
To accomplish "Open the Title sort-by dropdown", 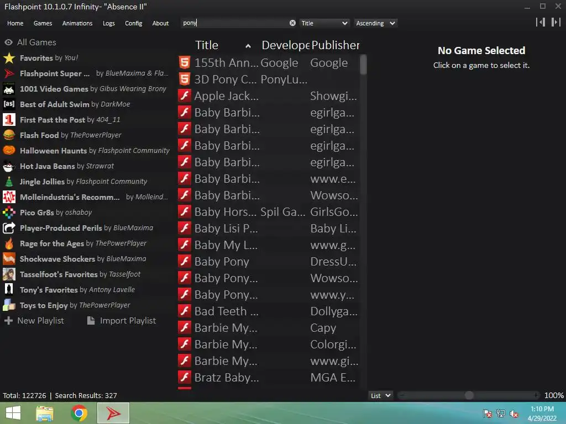I will pos(324,23).
